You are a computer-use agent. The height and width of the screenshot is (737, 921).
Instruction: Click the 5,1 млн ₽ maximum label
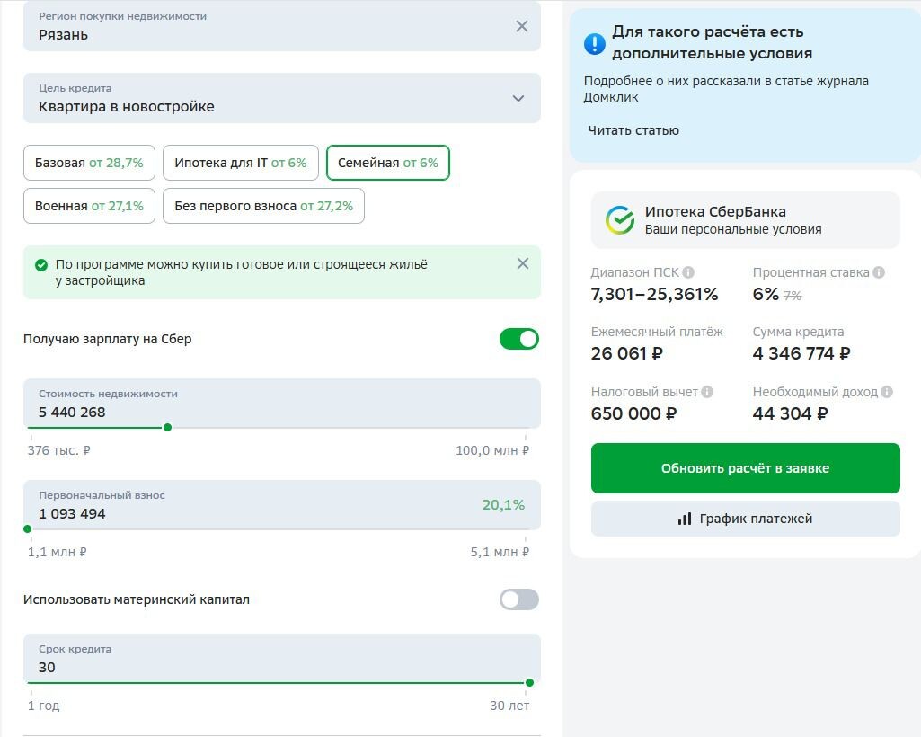(x=500, y=553)
